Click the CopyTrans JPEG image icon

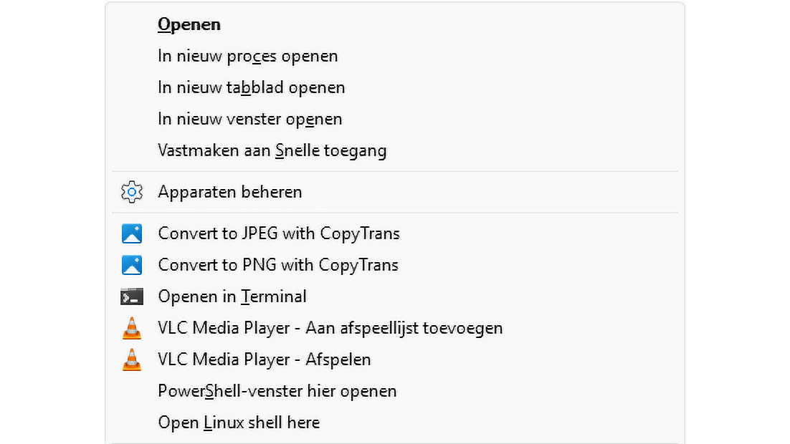pos(132,233)
